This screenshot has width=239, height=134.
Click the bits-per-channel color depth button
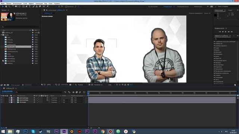15,85
